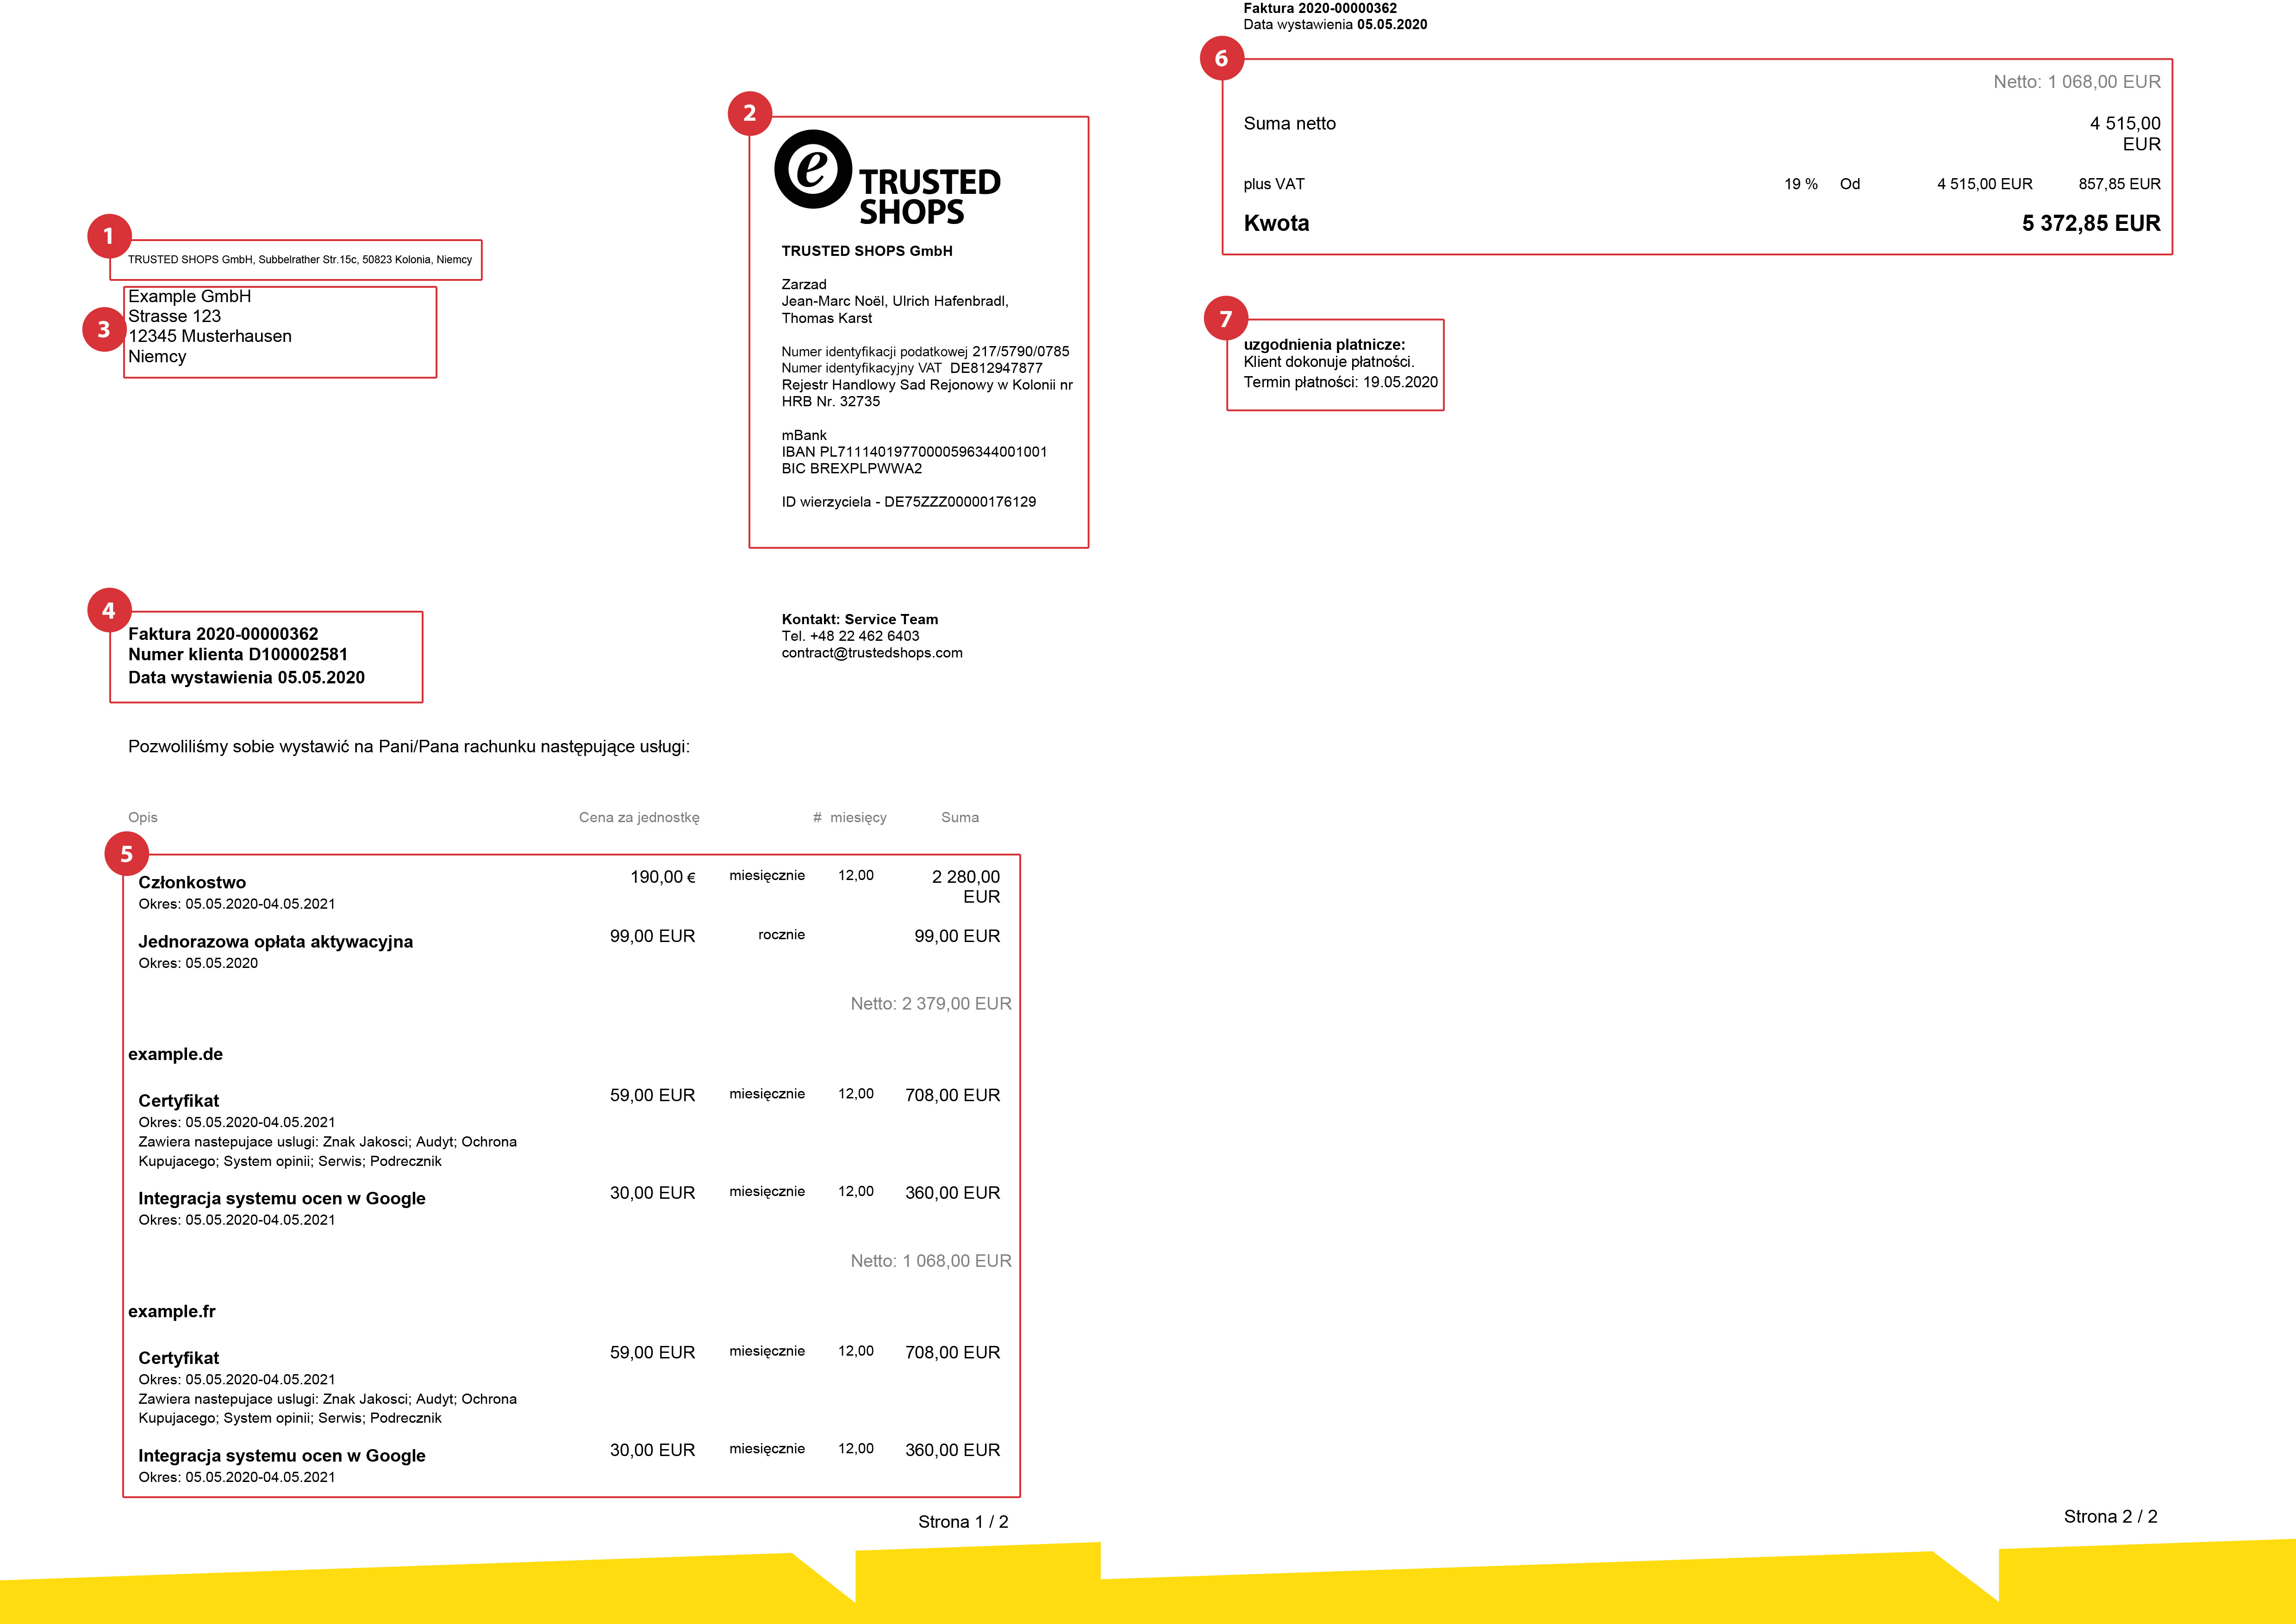
Task: Select the line 'Jean-Marc Noël, Ulrich Hafenbradl,'
Action: point(894,301)
